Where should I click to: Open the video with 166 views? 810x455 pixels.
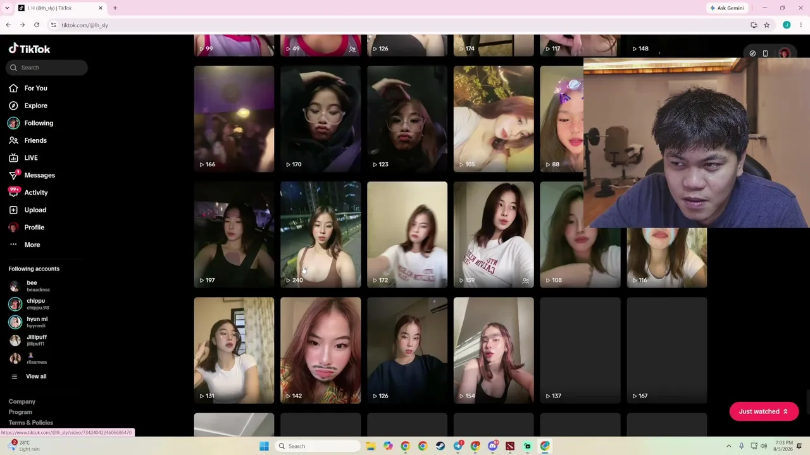coord(234,119)
